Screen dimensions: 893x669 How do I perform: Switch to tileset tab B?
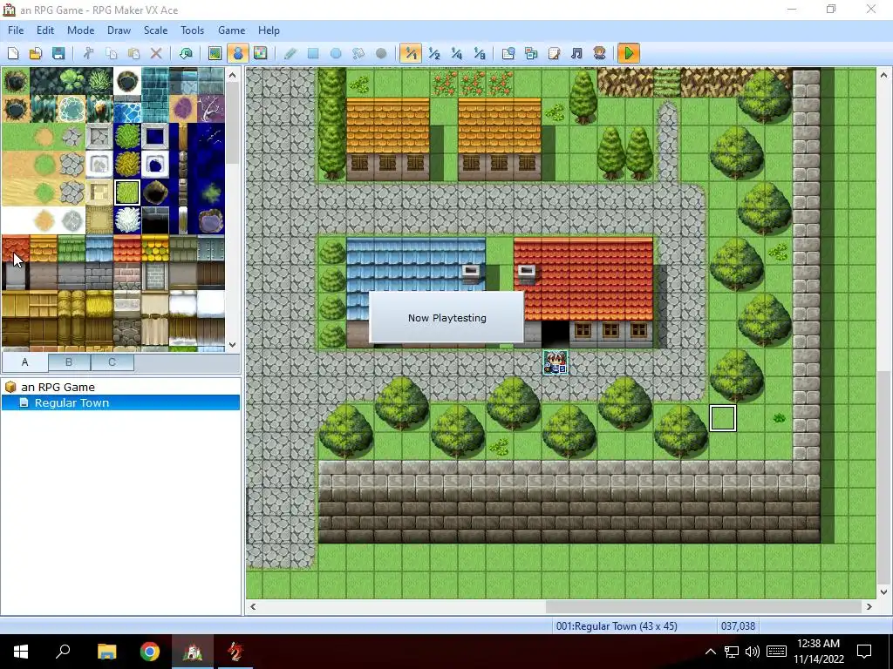pos(68,362)
